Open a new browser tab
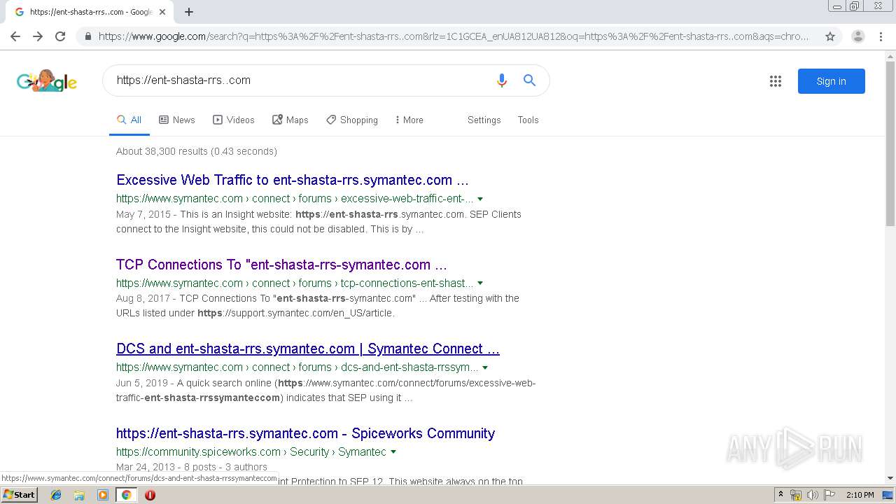The image size is (896, 504). coord(189,12)
